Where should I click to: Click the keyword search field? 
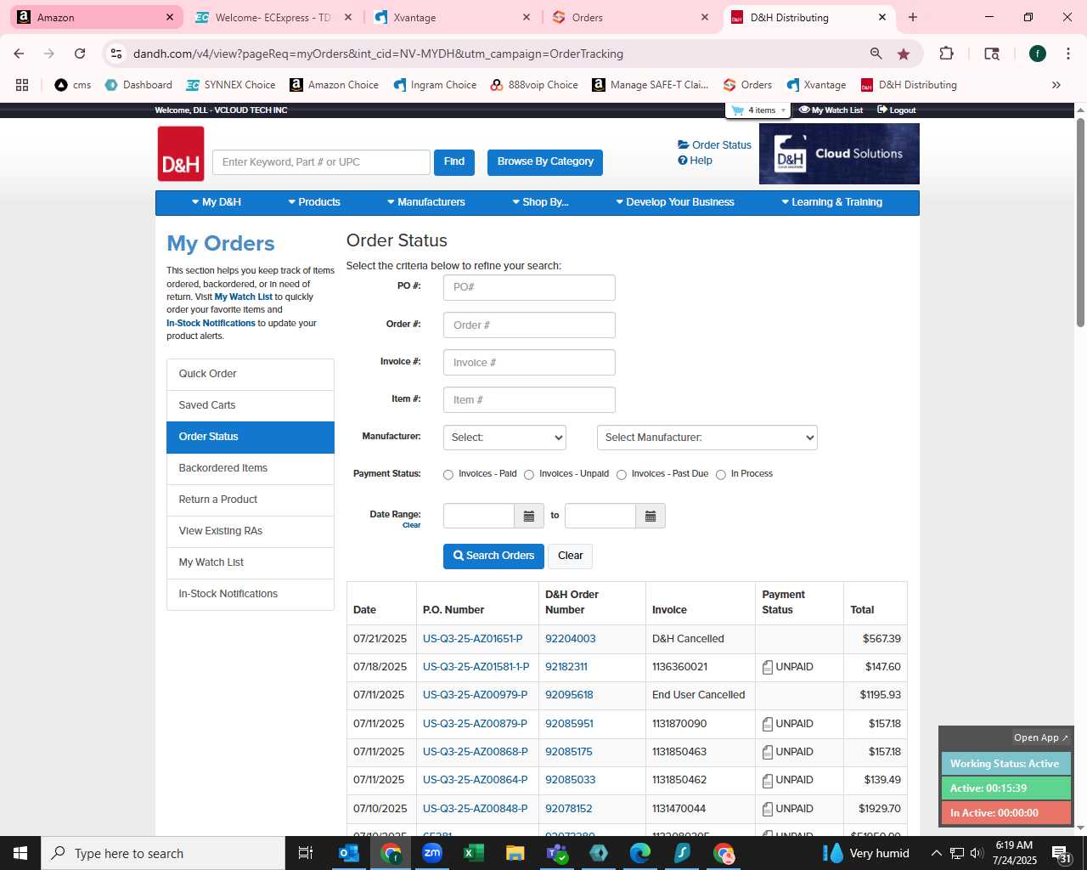tap(321, 162)
